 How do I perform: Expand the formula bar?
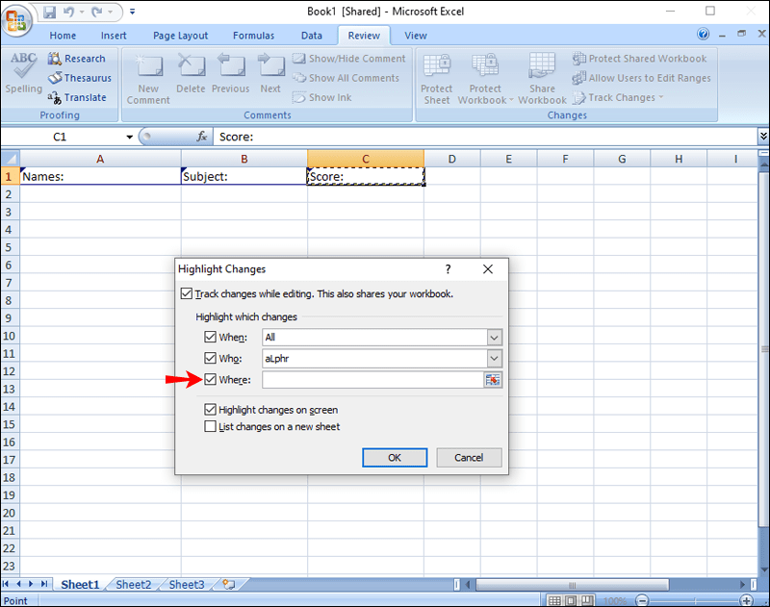tap(763, 136)
